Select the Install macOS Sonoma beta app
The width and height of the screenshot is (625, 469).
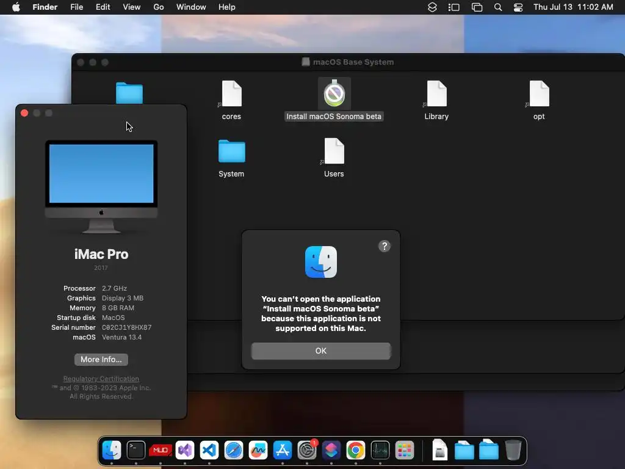click(334, 100)
